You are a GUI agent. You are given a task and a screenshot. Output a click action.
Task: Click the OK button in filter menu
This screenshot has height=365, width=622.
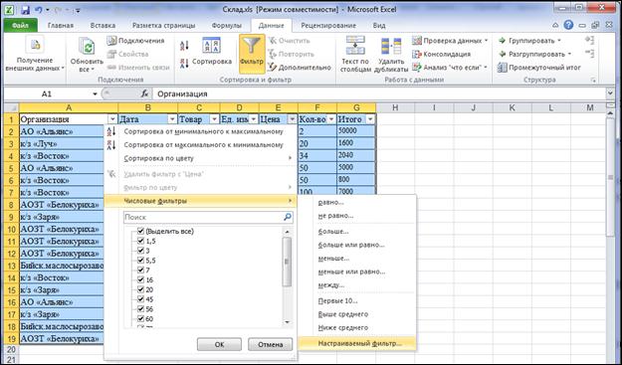coord(219,344)
